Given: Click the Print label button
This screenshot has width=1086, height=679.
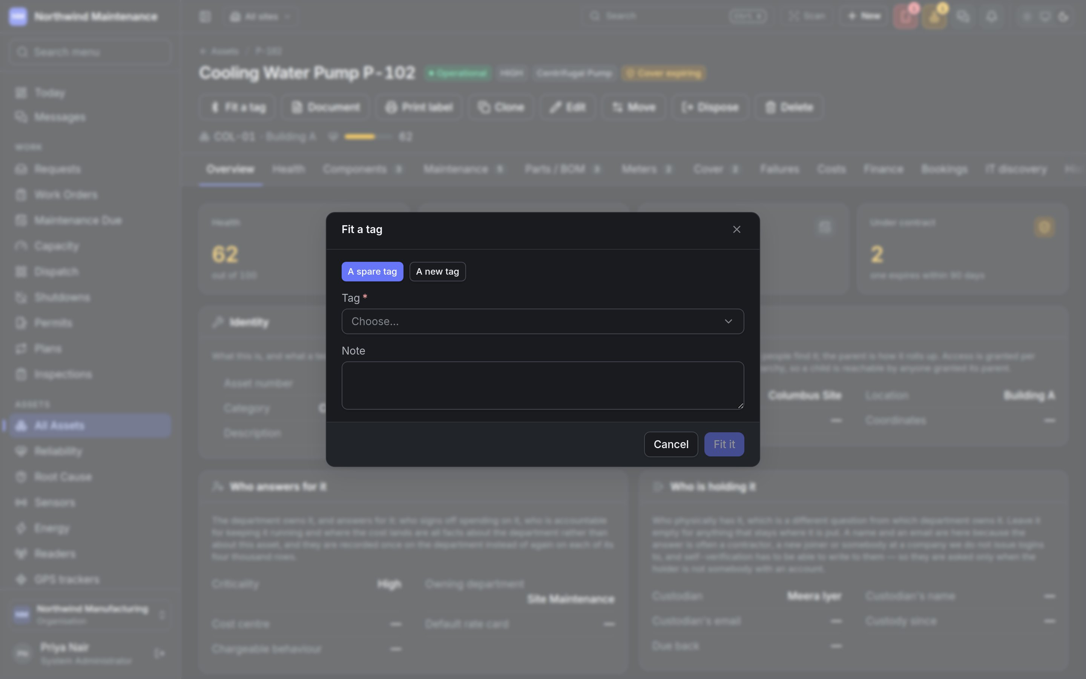Looking at the screenshot, I should 419,108.
